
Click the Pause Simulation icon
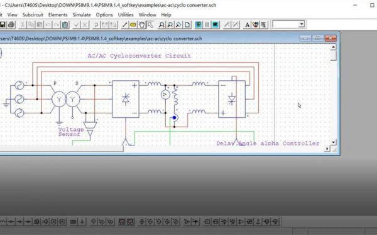click(207, 24)
